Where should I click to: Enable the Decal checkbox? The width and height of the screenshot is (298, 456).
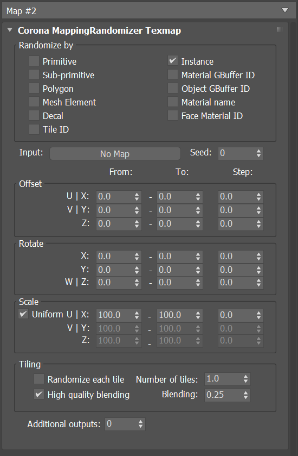(34, 116)
